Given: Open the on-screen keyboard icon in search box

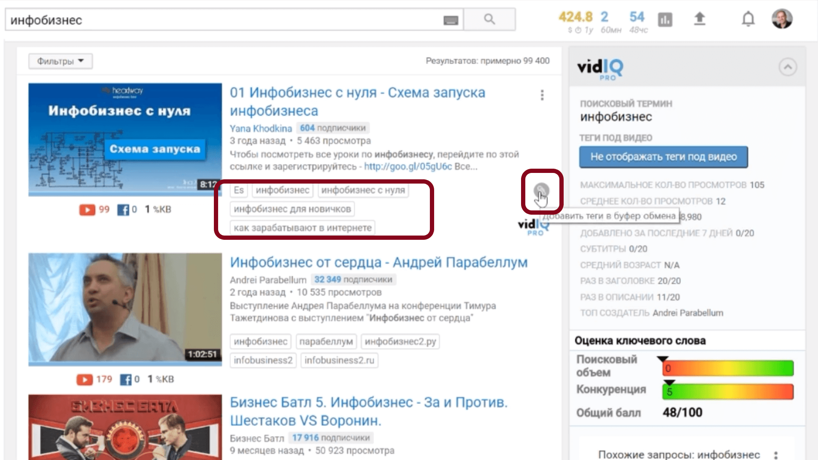Looking at the screenshot, I should 450,20.
